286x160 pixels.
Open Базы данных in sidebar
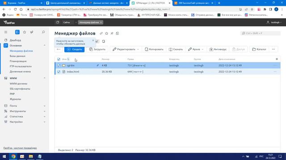coord(17,56)
